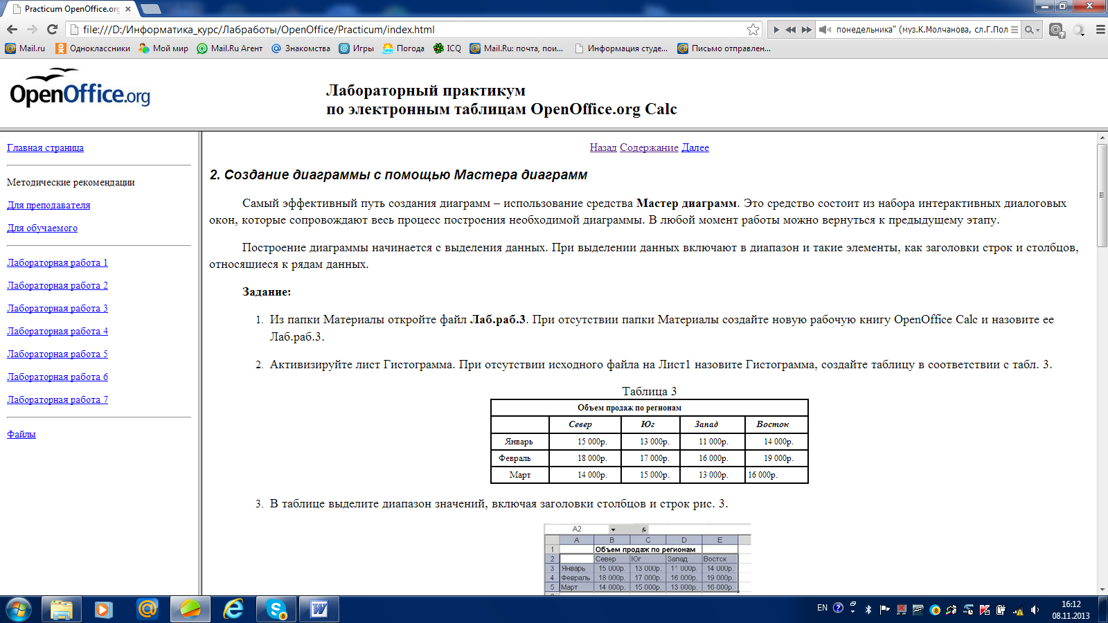
Task: Click the scrollbar down arrow
Action: pyautogui.click(x=1102, y=589)
